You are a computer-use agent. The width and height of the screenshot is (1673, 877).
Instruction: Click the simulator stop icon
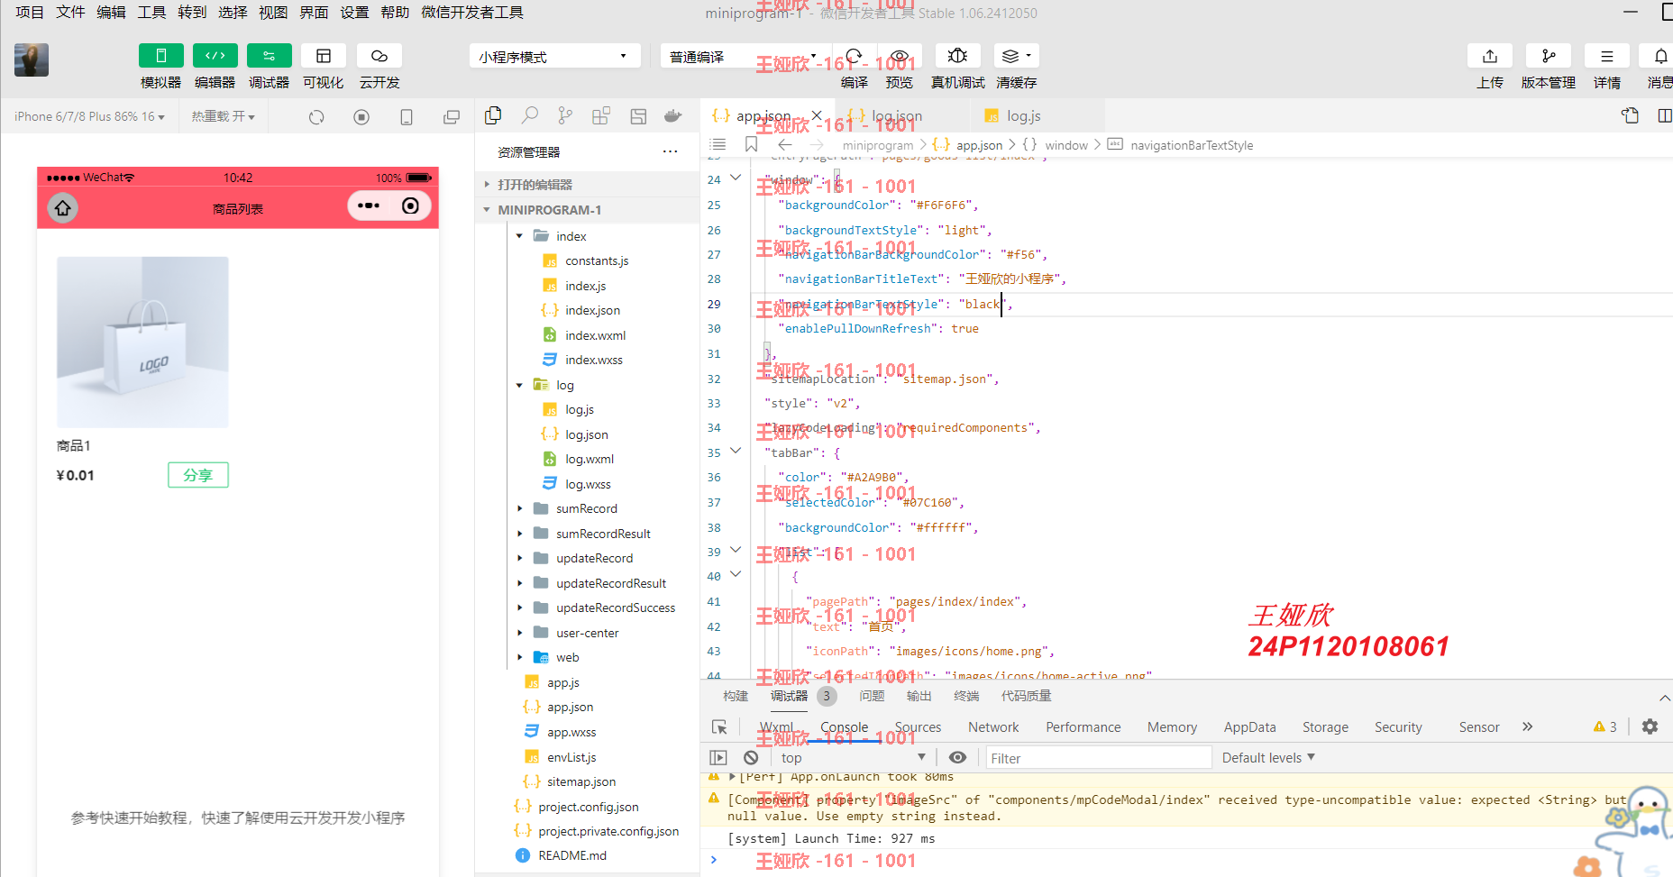pos(361,117)
